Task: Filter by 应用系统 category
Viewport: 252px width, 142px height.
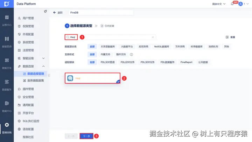Action: pyautogui.click(x=143, y=46)
